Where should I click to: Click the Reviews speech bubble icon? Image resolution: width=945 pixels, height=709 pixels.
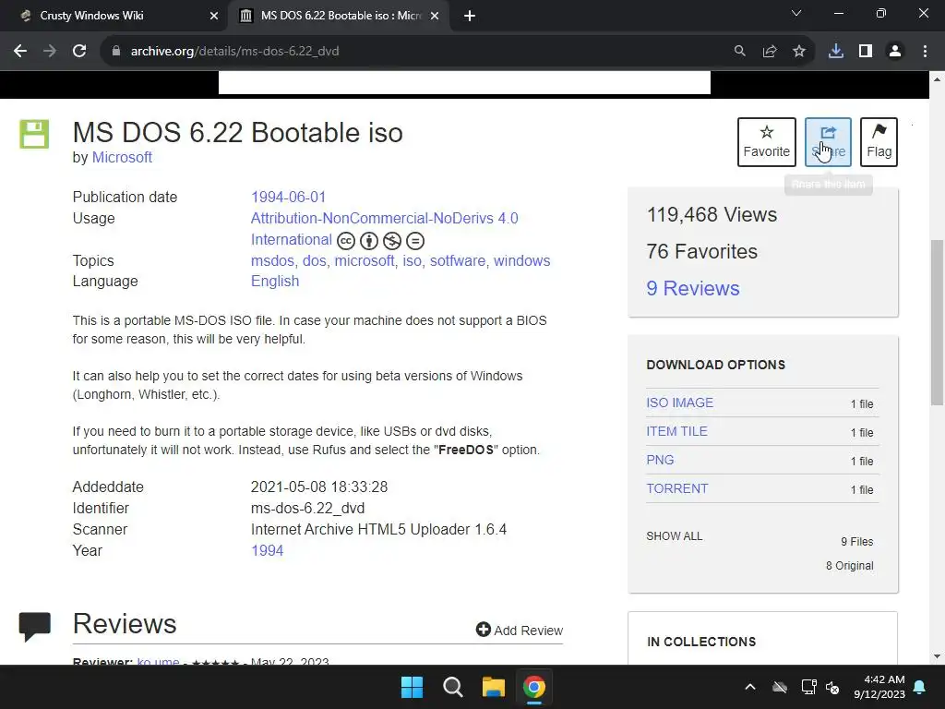tap(35, 627)
